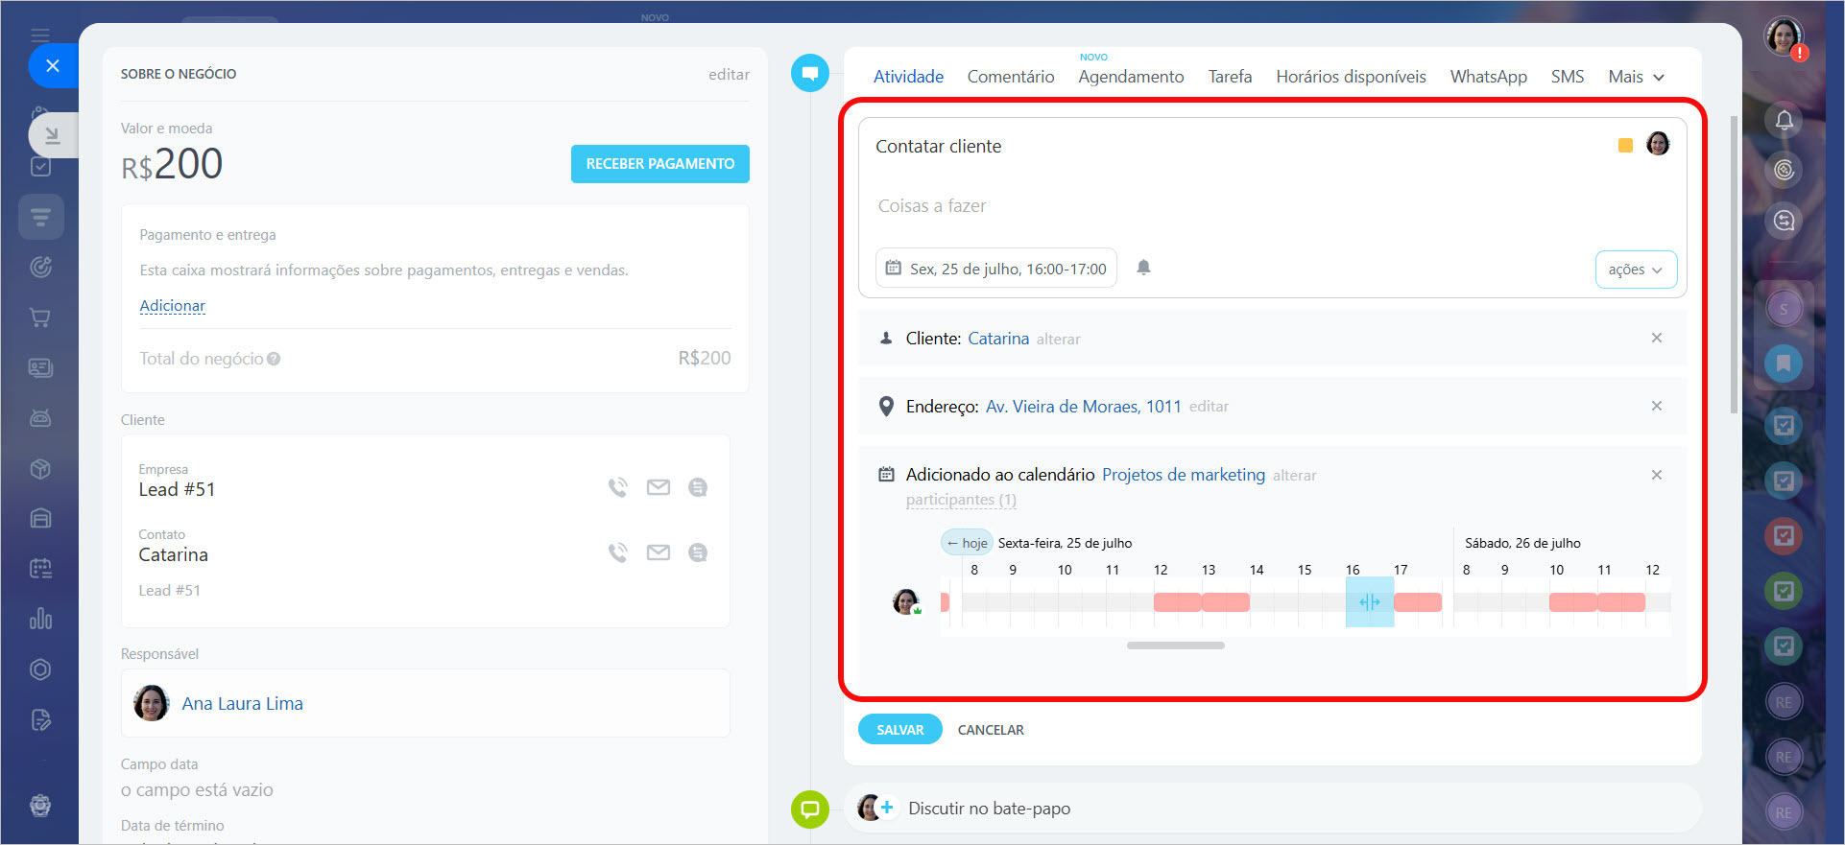The height and width of the screenshot is (845, 1845).
Task: Remove the calendar block with X
Action: [1657, 475]
